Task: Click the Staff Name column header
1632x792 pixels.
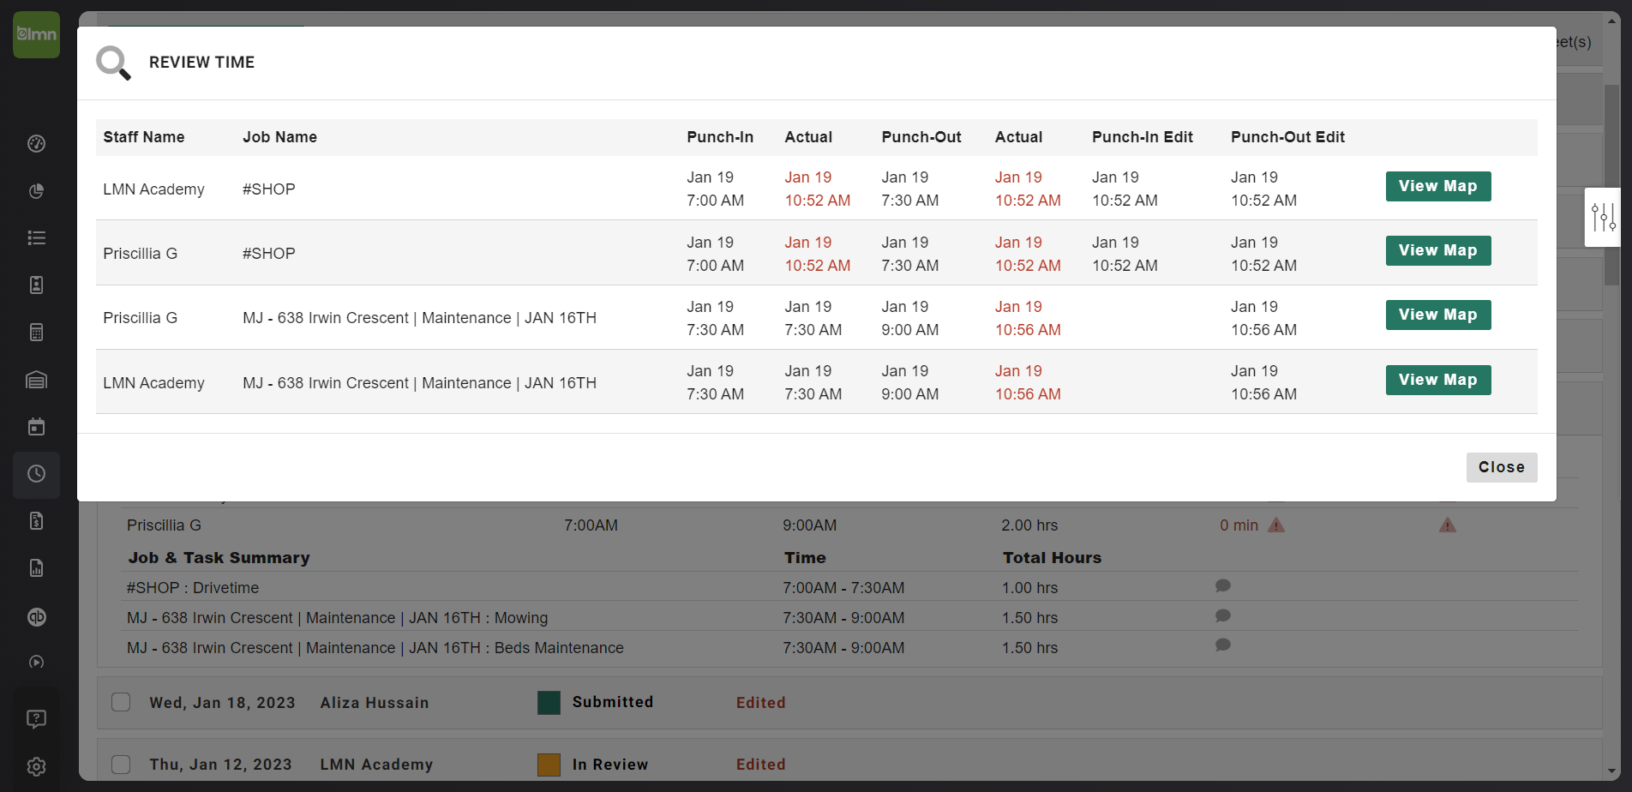Action: point(144,137)
